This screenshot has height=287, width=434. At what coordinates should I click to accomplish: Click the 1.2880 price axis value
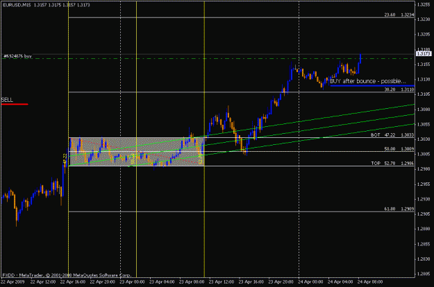pos(424,229)
